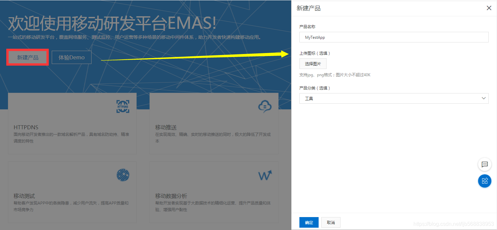Image resolution: width=497 pixels, height=230 pixels.
Task: Open the 移动测试 card title
Action: (x=24, y=196)
